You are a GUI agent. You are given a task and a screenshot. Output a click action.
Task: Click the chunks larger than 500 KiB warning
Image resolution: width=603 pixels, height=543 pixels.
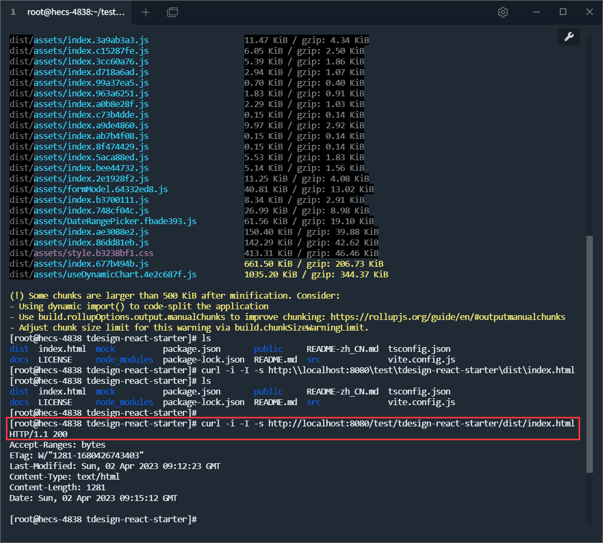coord(175,296)
